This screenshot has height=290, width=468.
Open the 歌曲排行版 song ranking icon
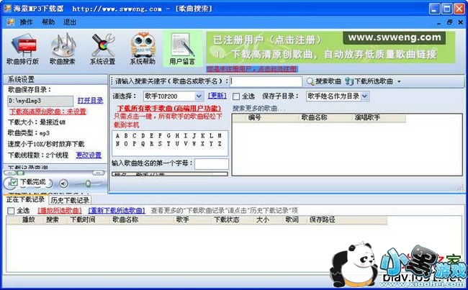[x=23, y=49]
